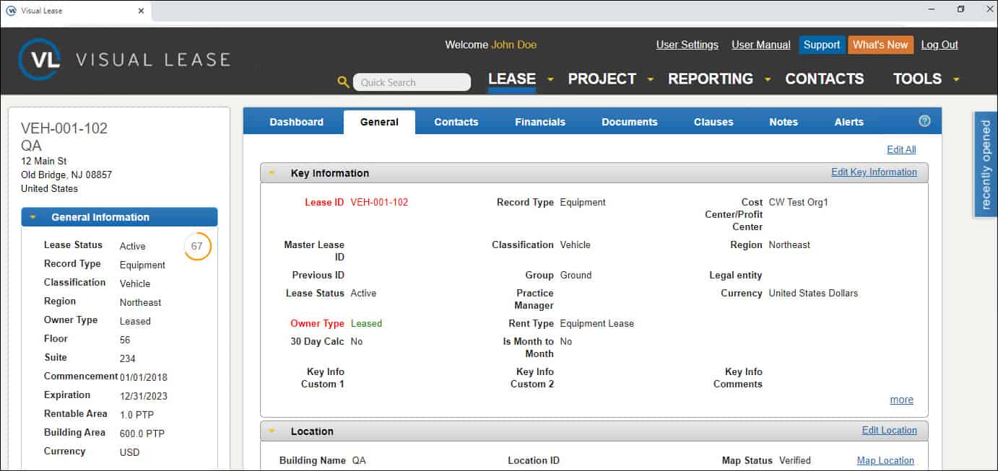Image resolution: width=998 pixels, height=471 pixels.
Task: Select the CONTACTS main menu
Action: pyautogui.click(x=825, y=79)
